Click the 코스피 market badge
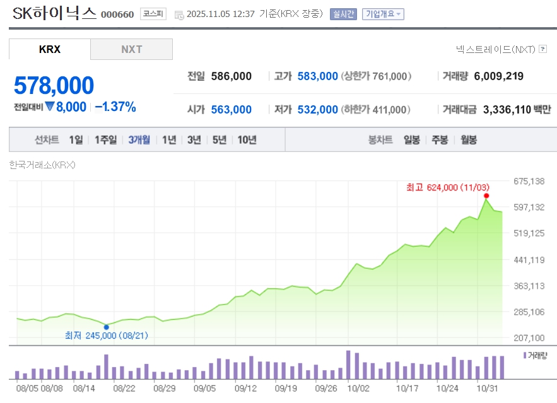The image size is (557, 403). tap(153, 14)
